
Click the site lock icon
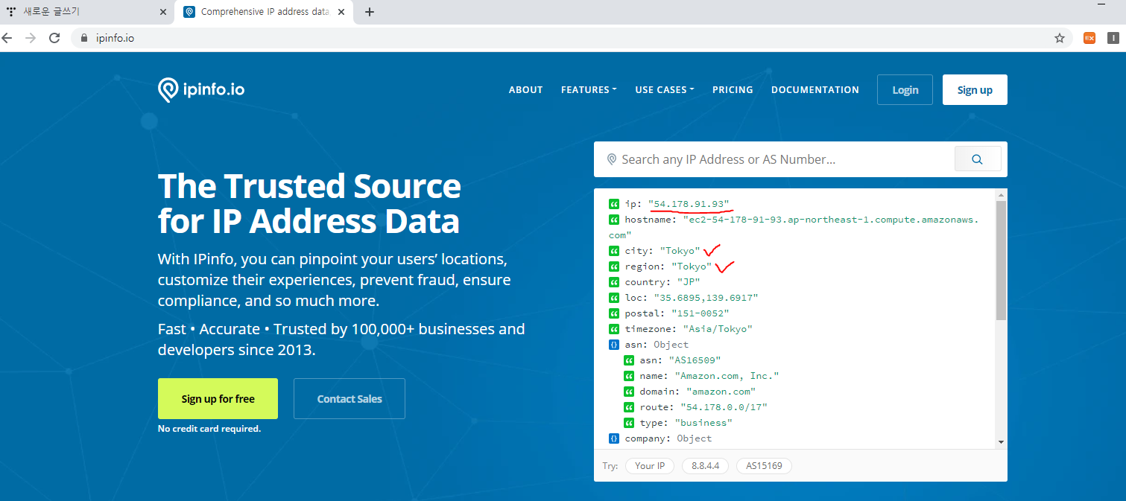84,38
